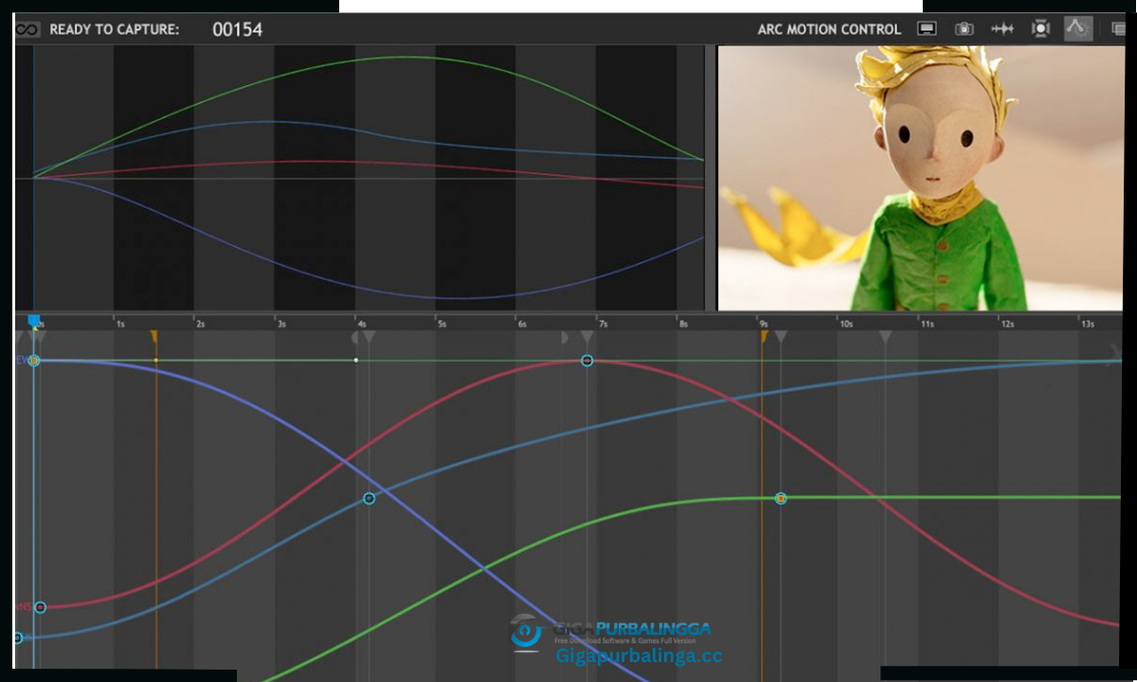Select the orange marker just after 1s

(154, 336)
